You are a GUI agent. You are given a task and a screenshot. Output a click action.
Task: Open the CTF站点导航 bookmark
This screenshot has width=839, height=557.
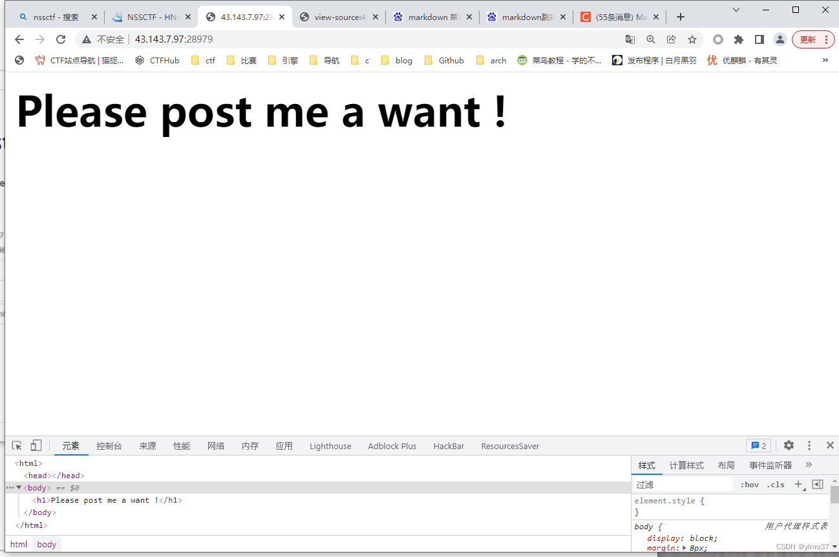[79, 60]
